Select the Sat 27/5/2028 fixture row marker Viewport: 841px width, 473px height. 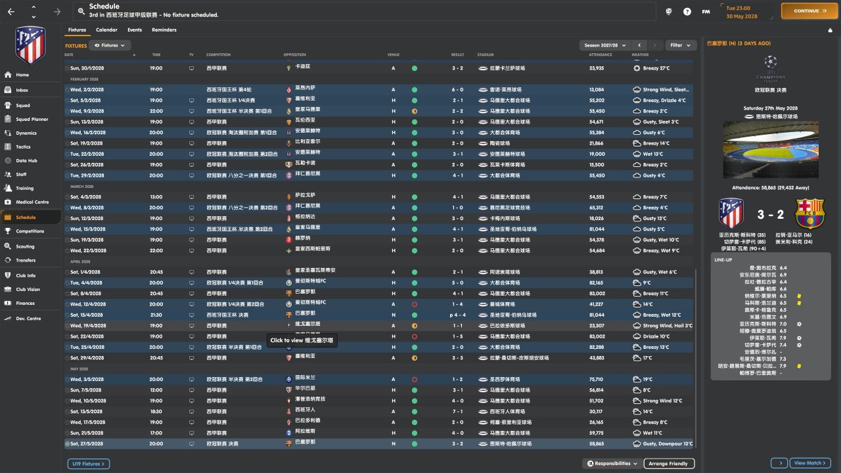[67, 444]
